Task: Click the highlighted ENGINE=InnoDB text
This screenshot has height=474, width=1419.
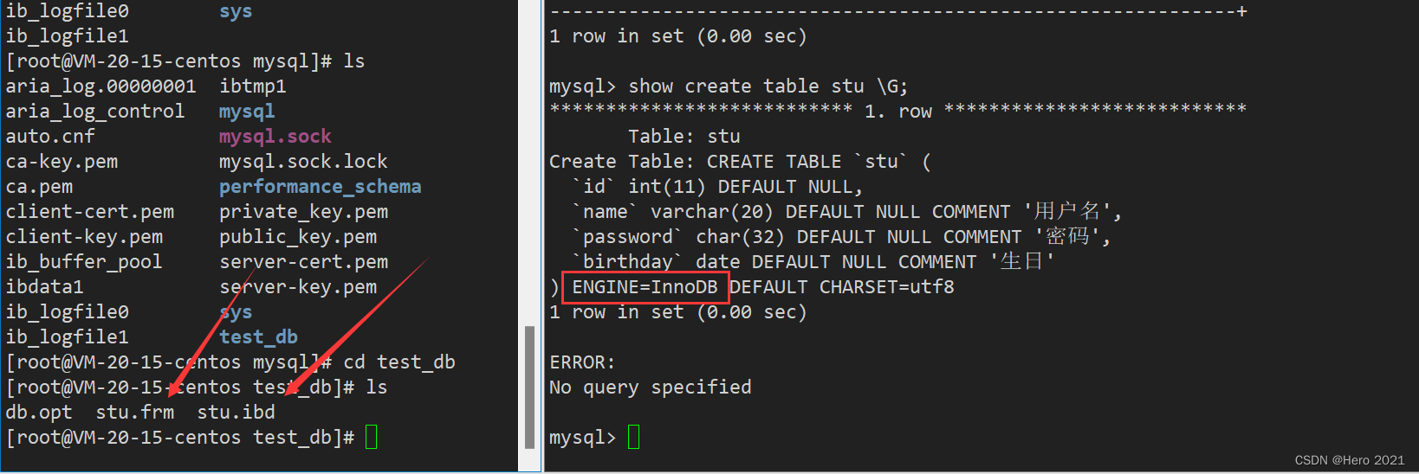Action: (x=645, y=287)
